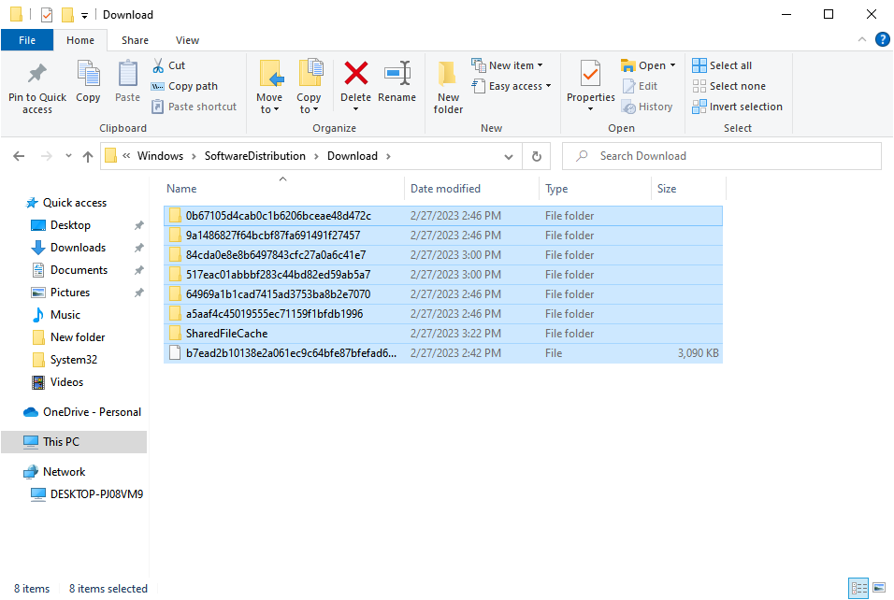This screenshot has width=894, height=600.
Task: Open the File menu tab
Action: pos(27,40)
